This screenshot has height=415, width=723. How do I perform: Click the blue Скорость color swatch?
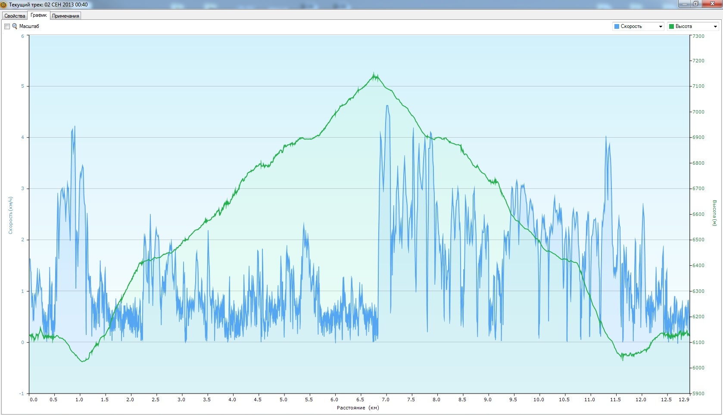(x=617, y=27)
